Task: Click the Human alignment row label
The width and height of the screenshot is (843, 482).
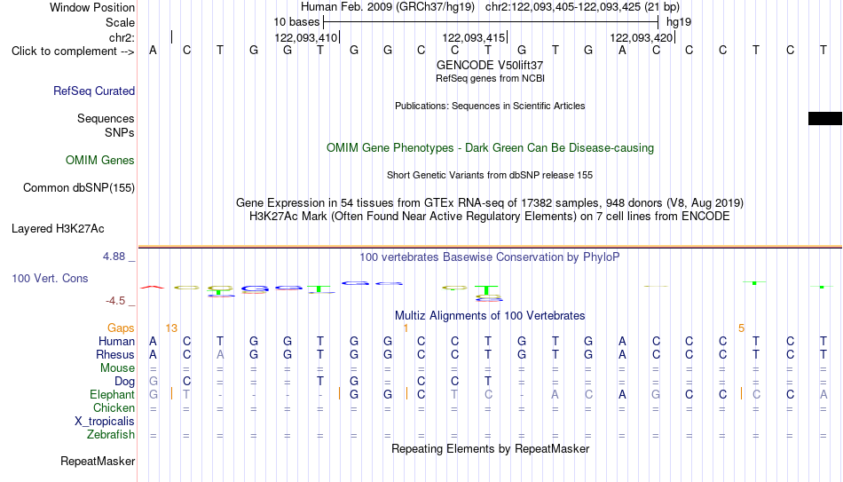Action: click(116, 342)
